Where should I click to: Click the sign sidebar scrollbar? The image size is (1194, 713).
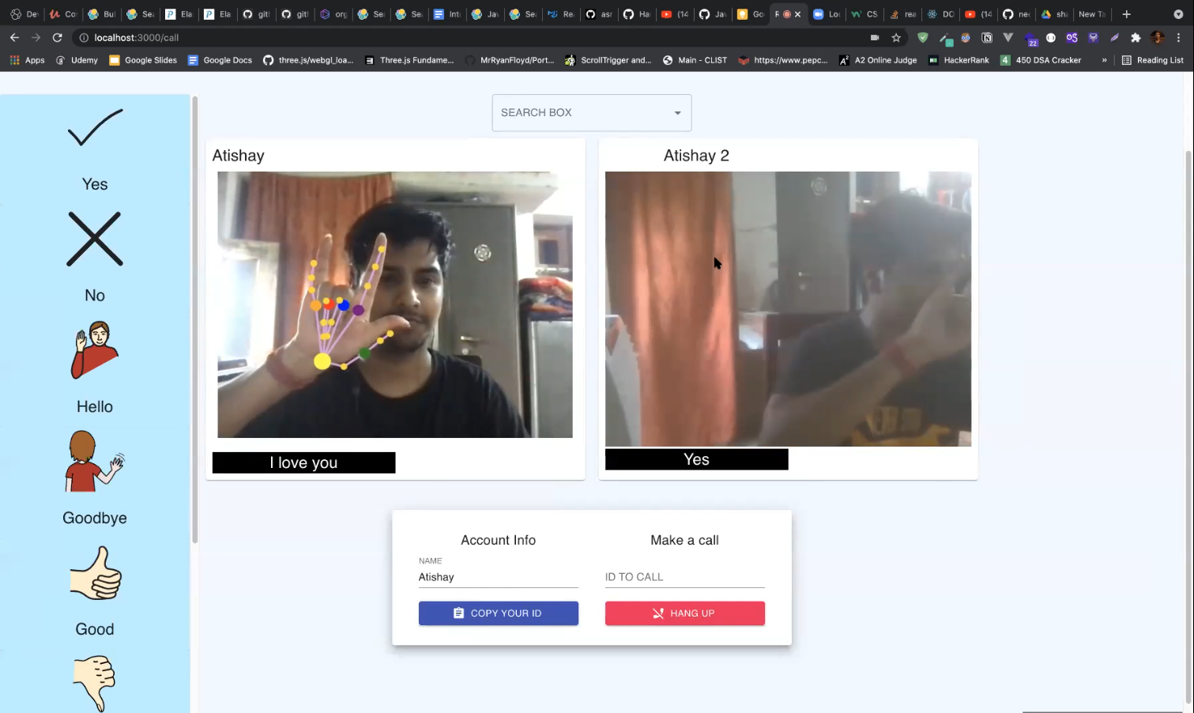pos(194,319)
